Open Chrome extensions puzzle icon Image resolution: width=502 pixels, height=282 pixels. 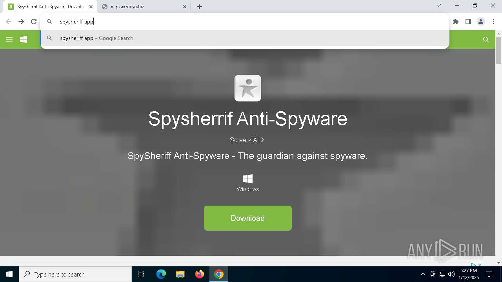(456, 22)
